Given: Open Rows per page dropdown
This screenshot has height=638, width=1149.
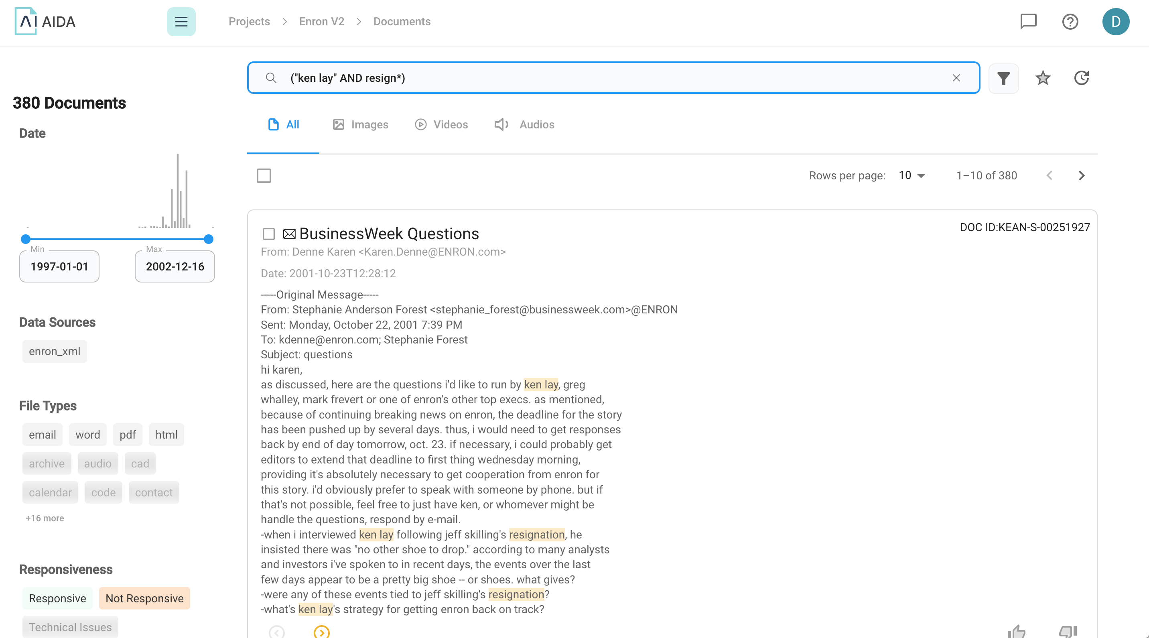Looking at the screenshot, I should tap(912, 175).
